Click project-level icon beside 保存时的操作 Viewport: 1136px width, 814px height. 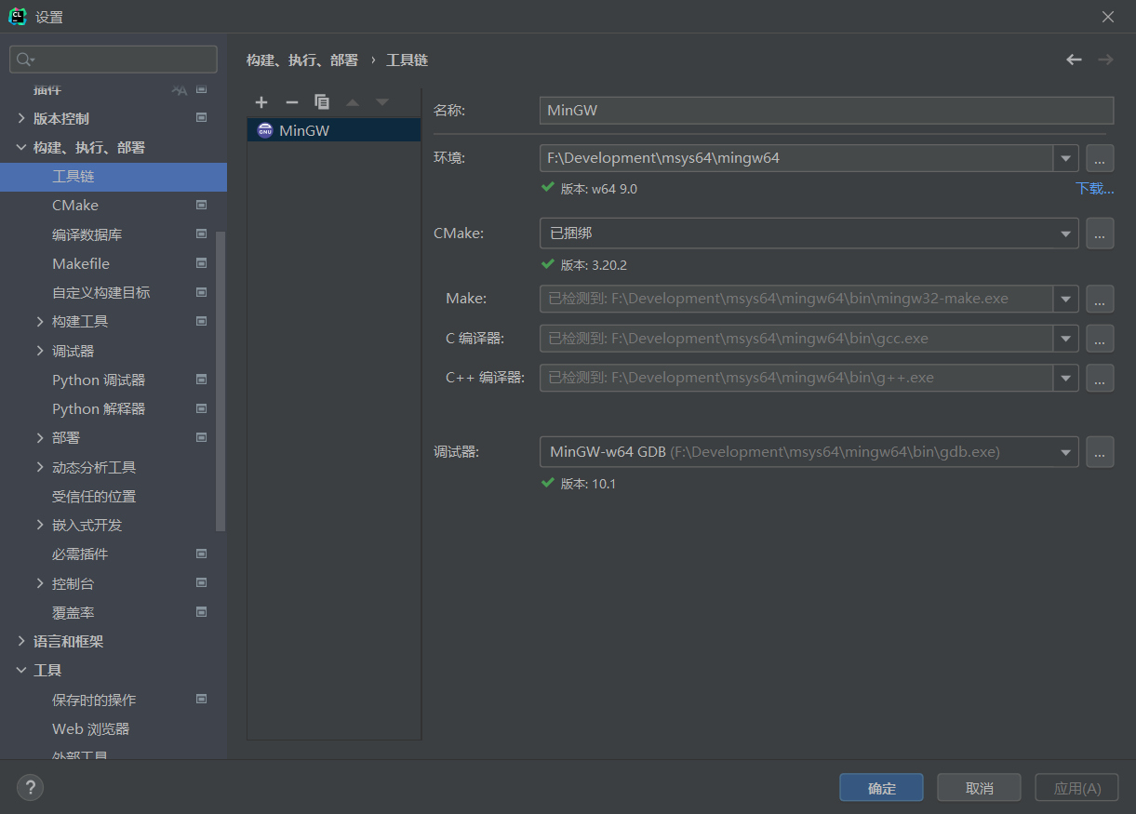click(x=201, y=699)
